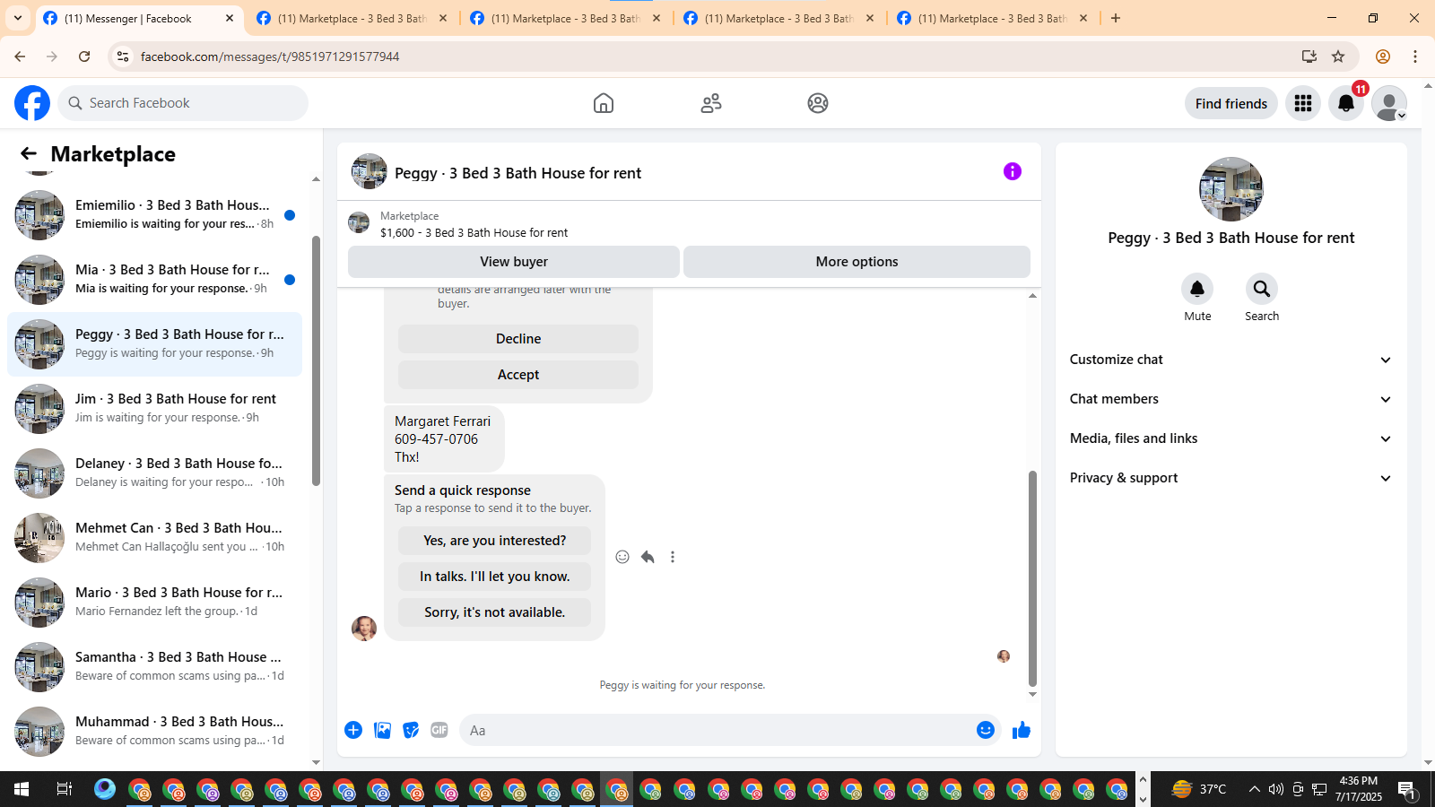Open Mehmet Can conversation in the list

tap(154, 538)
